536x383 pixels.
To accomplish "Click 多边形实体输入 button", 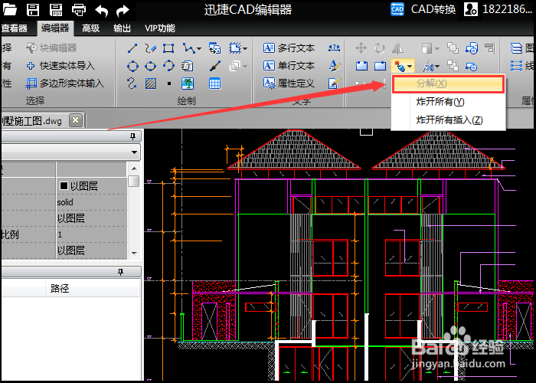I will [65, 83].
